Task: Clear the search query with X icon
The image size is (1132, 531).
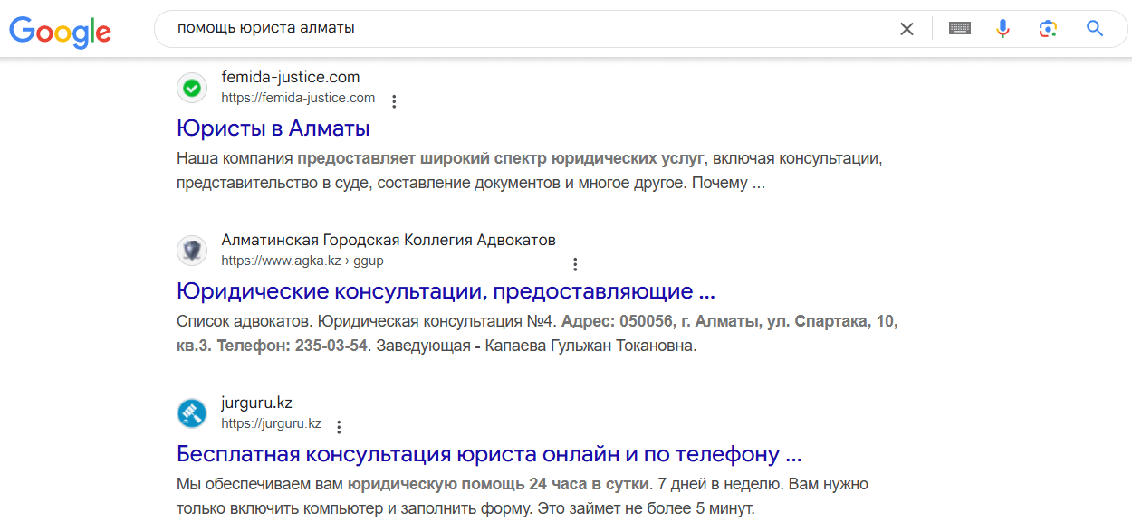Action: point(907,29)
